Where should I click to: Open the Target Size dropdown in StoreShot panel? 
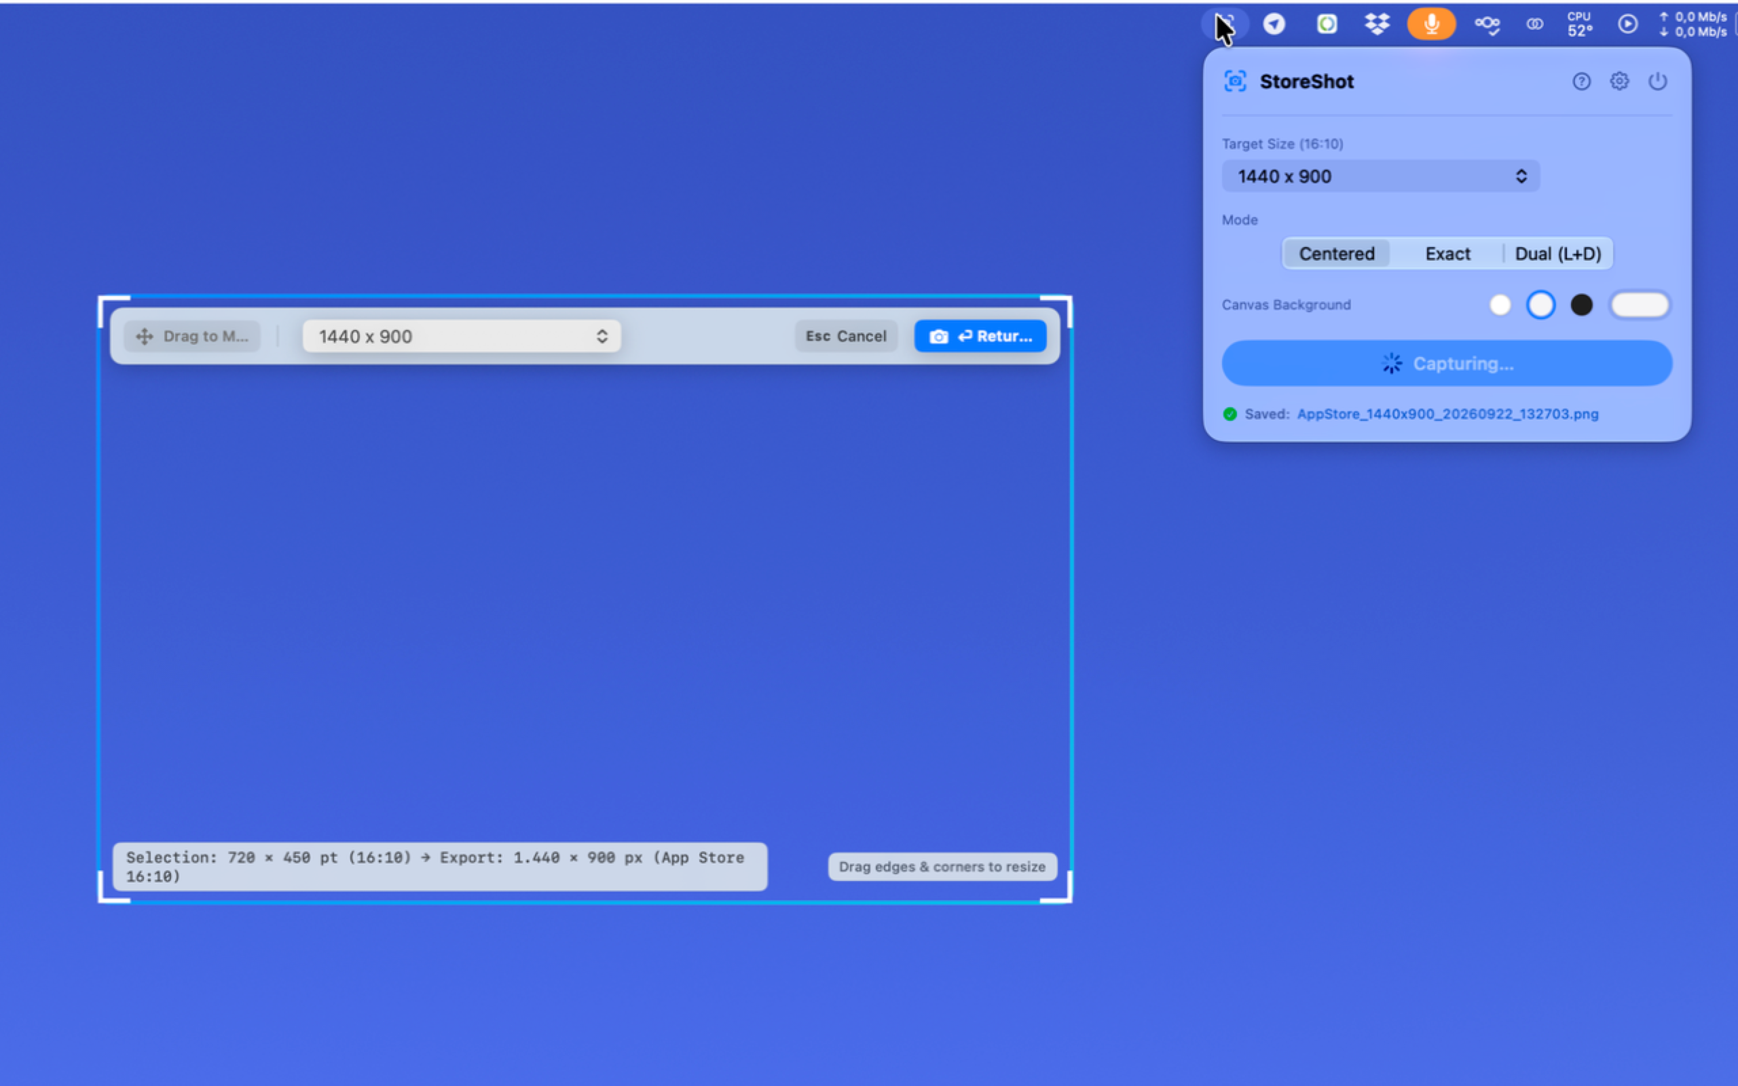[x=1380, y=176]
